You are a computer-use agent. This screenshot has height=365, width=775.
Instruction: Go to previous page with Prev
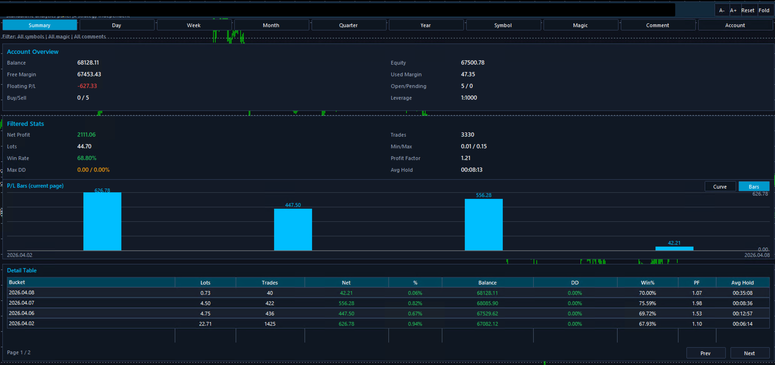706,353
